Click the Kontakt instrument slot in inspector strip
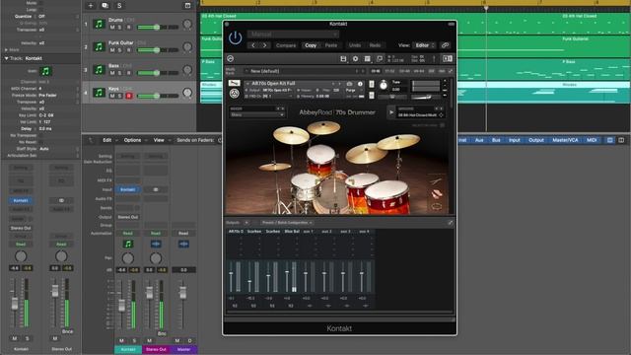This screenshot has width=631, height=355. pos(21,200)
